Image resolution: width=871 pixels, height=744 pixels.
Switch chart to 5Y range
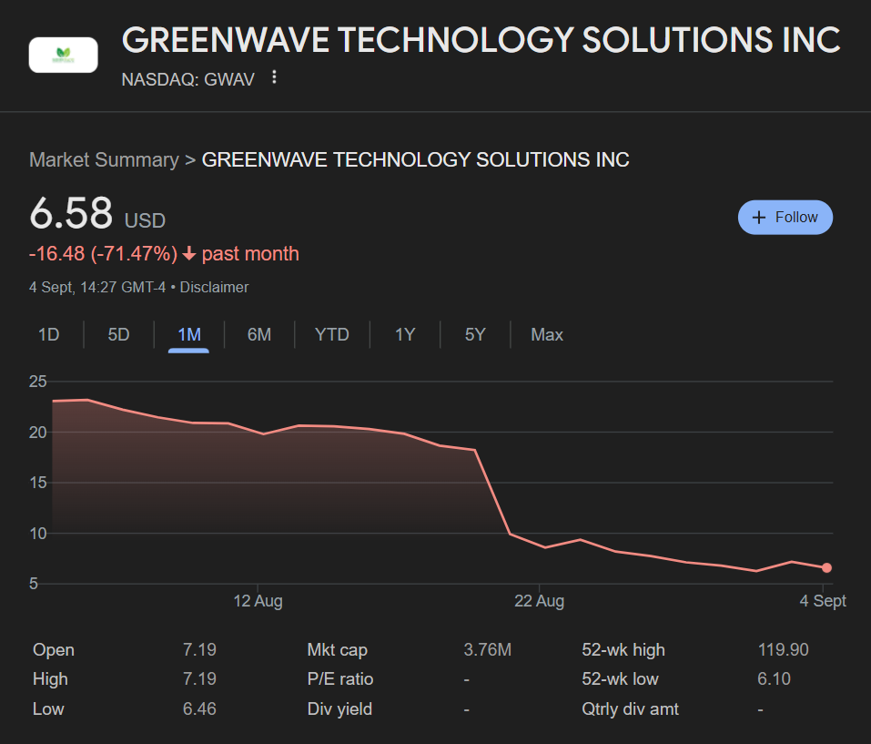pos(475,334)
